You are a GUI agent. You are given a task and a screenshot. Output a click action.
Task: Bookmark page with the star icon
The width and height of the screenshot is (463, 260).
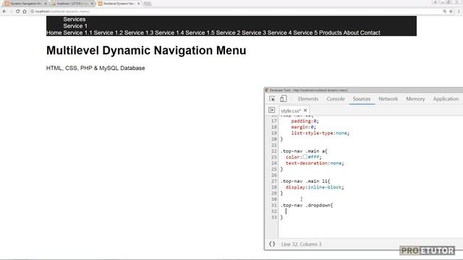coord(451,12)
